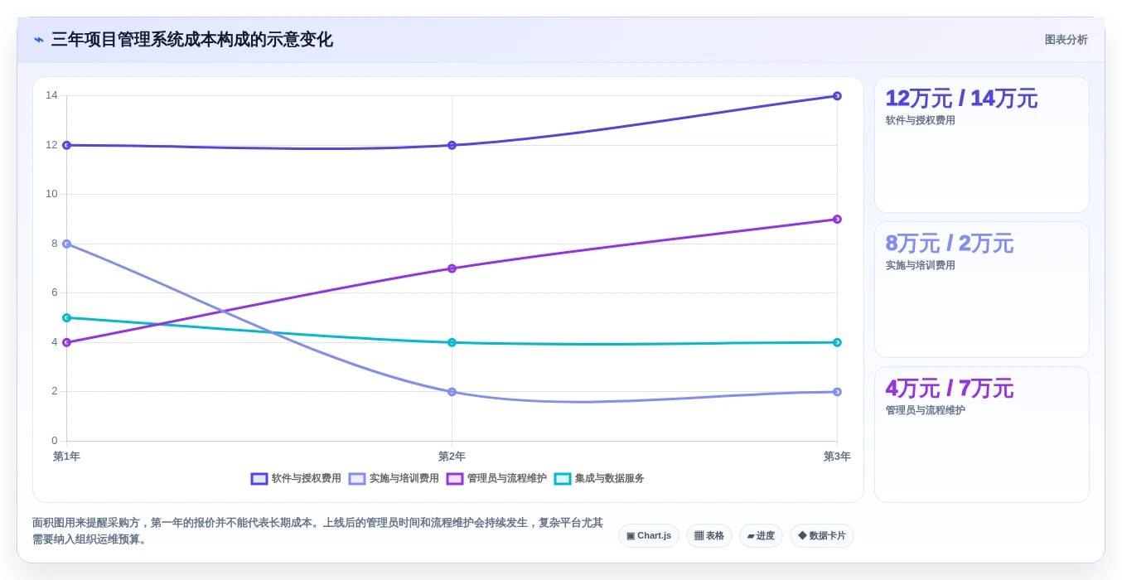Click 管理员与流程维护 caption in the third card
The image size is (1122, 580).
[926, 410]
